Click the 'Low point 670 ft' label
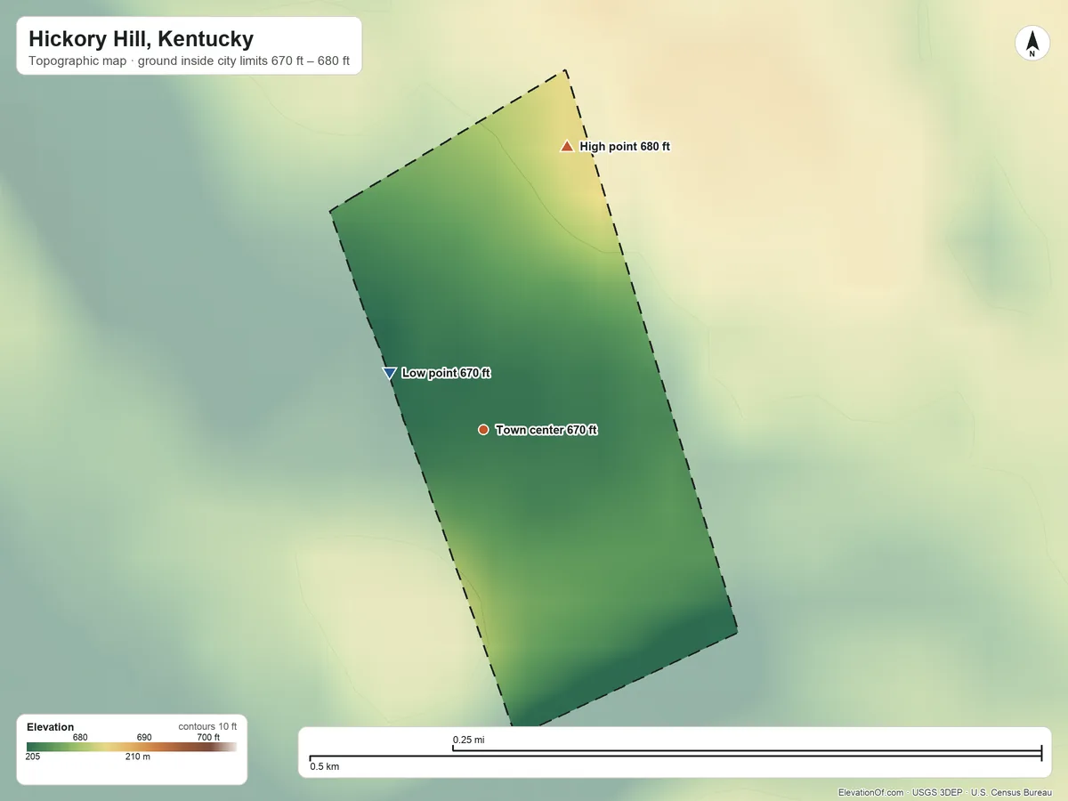This screenshot has height=801, width=1068. [446, 373]
